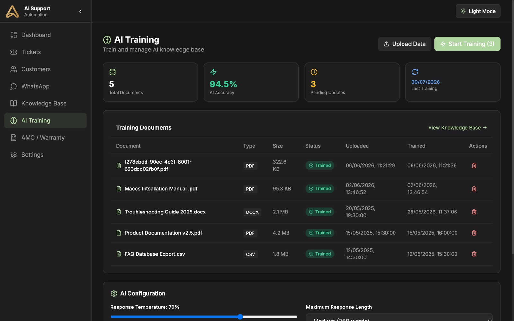Click the Dashboard grid icon in sidebar
Screen dimensions: 514x321
pos(13,35)
